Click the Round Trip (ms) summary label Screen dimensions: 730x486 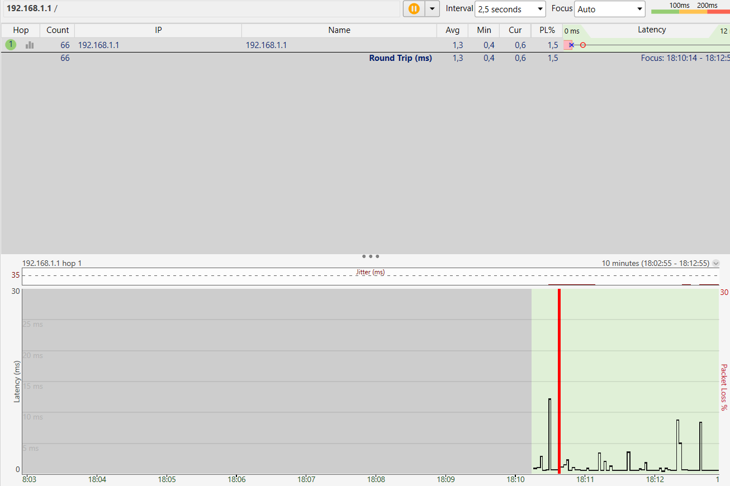click(400, 58)
